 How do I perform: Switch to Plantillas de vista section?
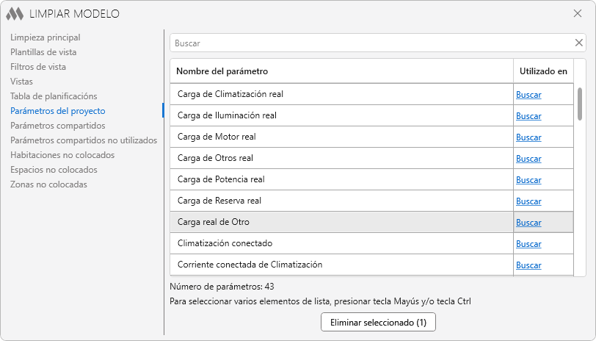point(43,52)
